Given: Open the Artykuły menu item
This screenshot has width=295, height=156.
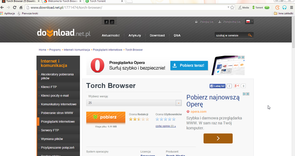Looking at the screenshot, I should coord(135,35).
